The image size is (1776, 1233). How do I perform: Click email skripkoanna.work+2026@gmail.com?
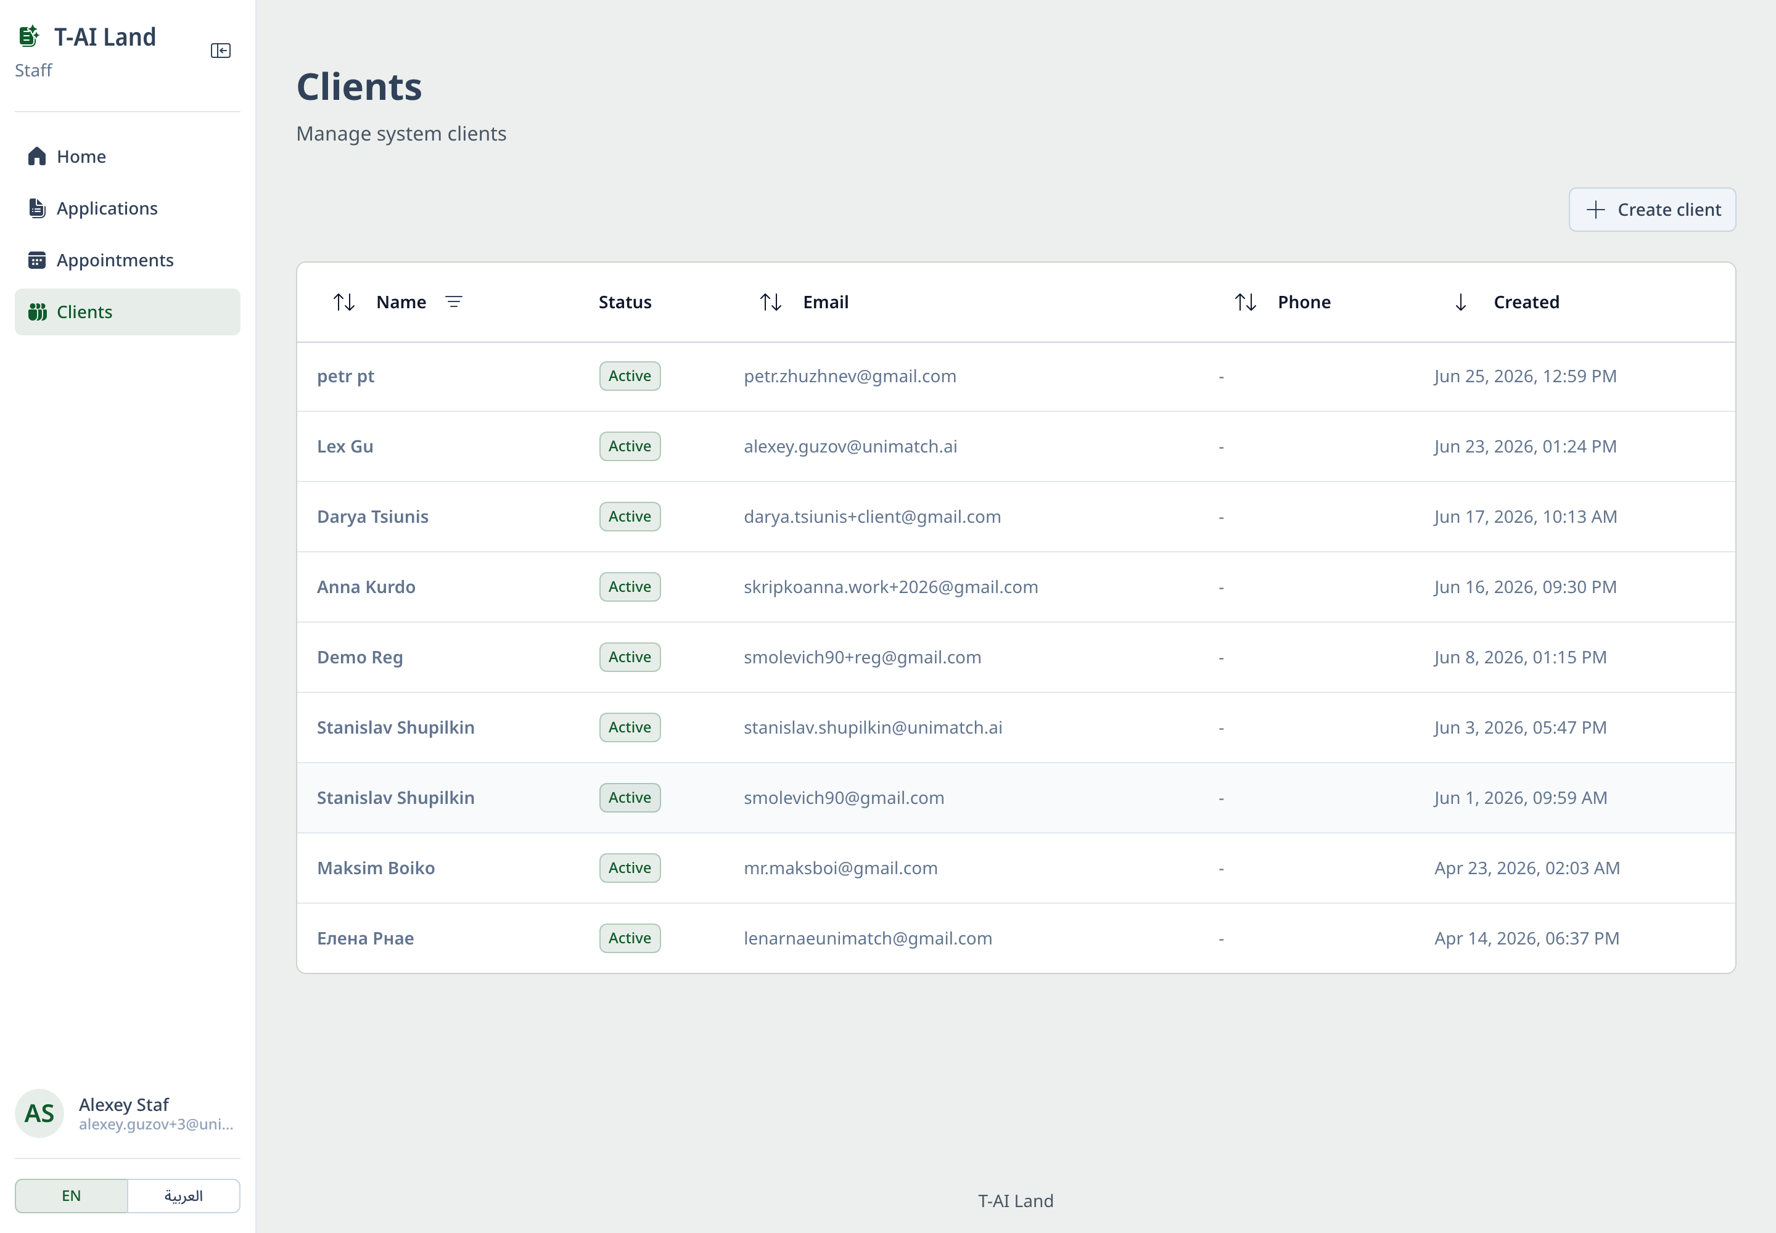point(891,587)
